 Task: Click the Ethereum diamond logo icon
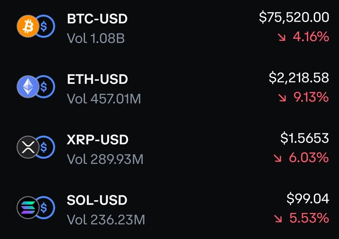coord(27,87)
